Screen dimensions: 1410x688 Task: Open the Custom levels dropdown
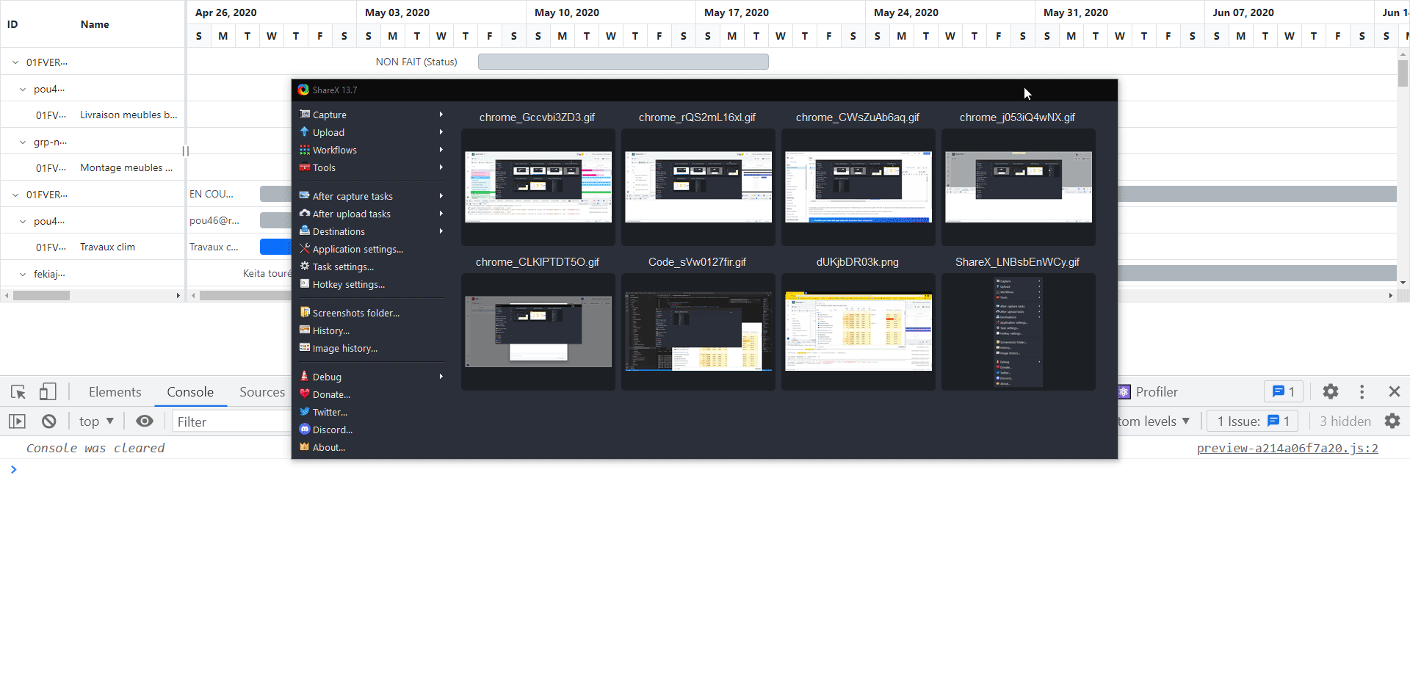tap(1154, 421)
